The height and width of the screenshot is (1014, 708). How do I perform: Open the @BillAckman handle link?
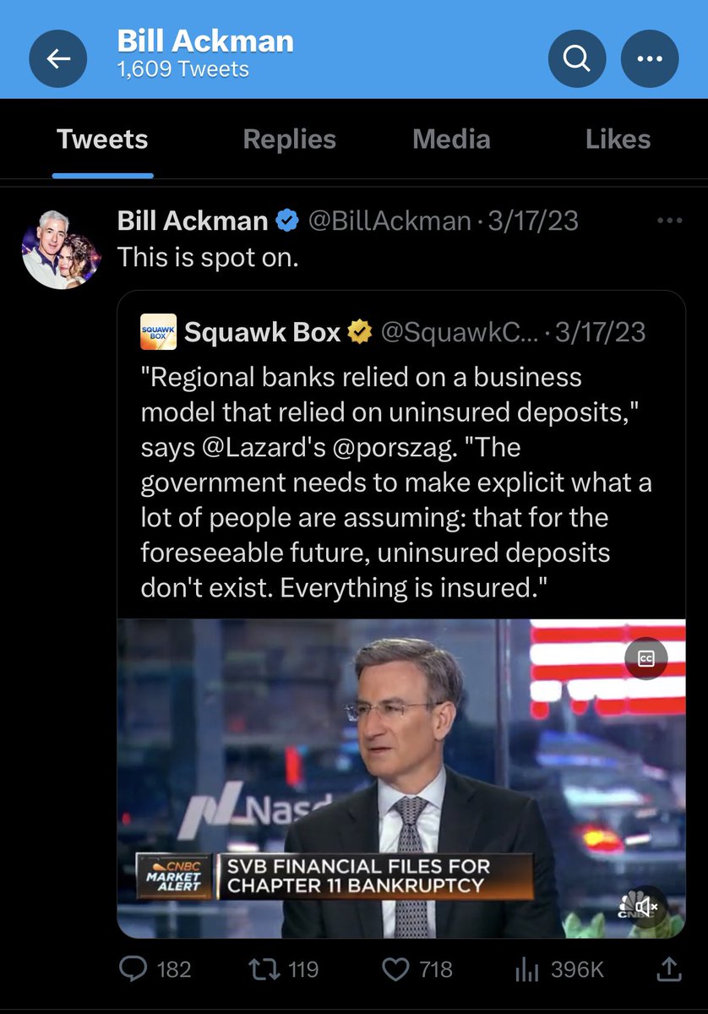click(x=389, y=221)
